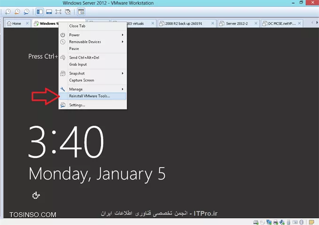Restore down the VMware Workstation window
Screen dimensions: 319x225
pos(301,2)
